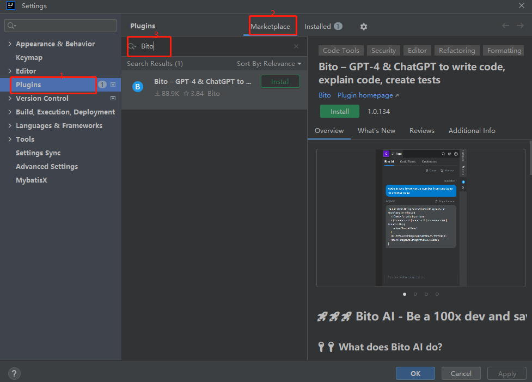The height and width of the screenshot is (382, 532).
Task: Select the fourth screenshot carousel dot
Action: point(437,294)
